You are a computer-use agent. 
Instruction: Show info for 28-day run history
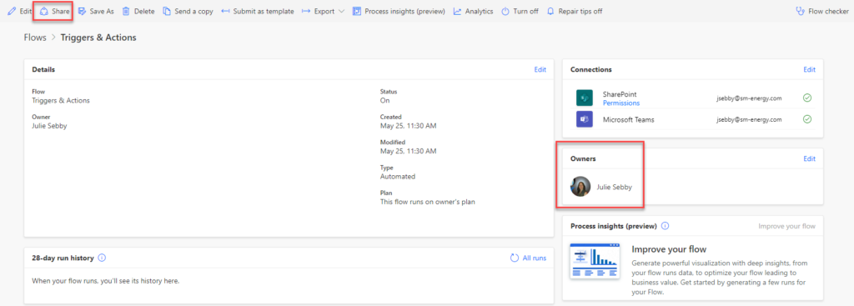[101, 258]
